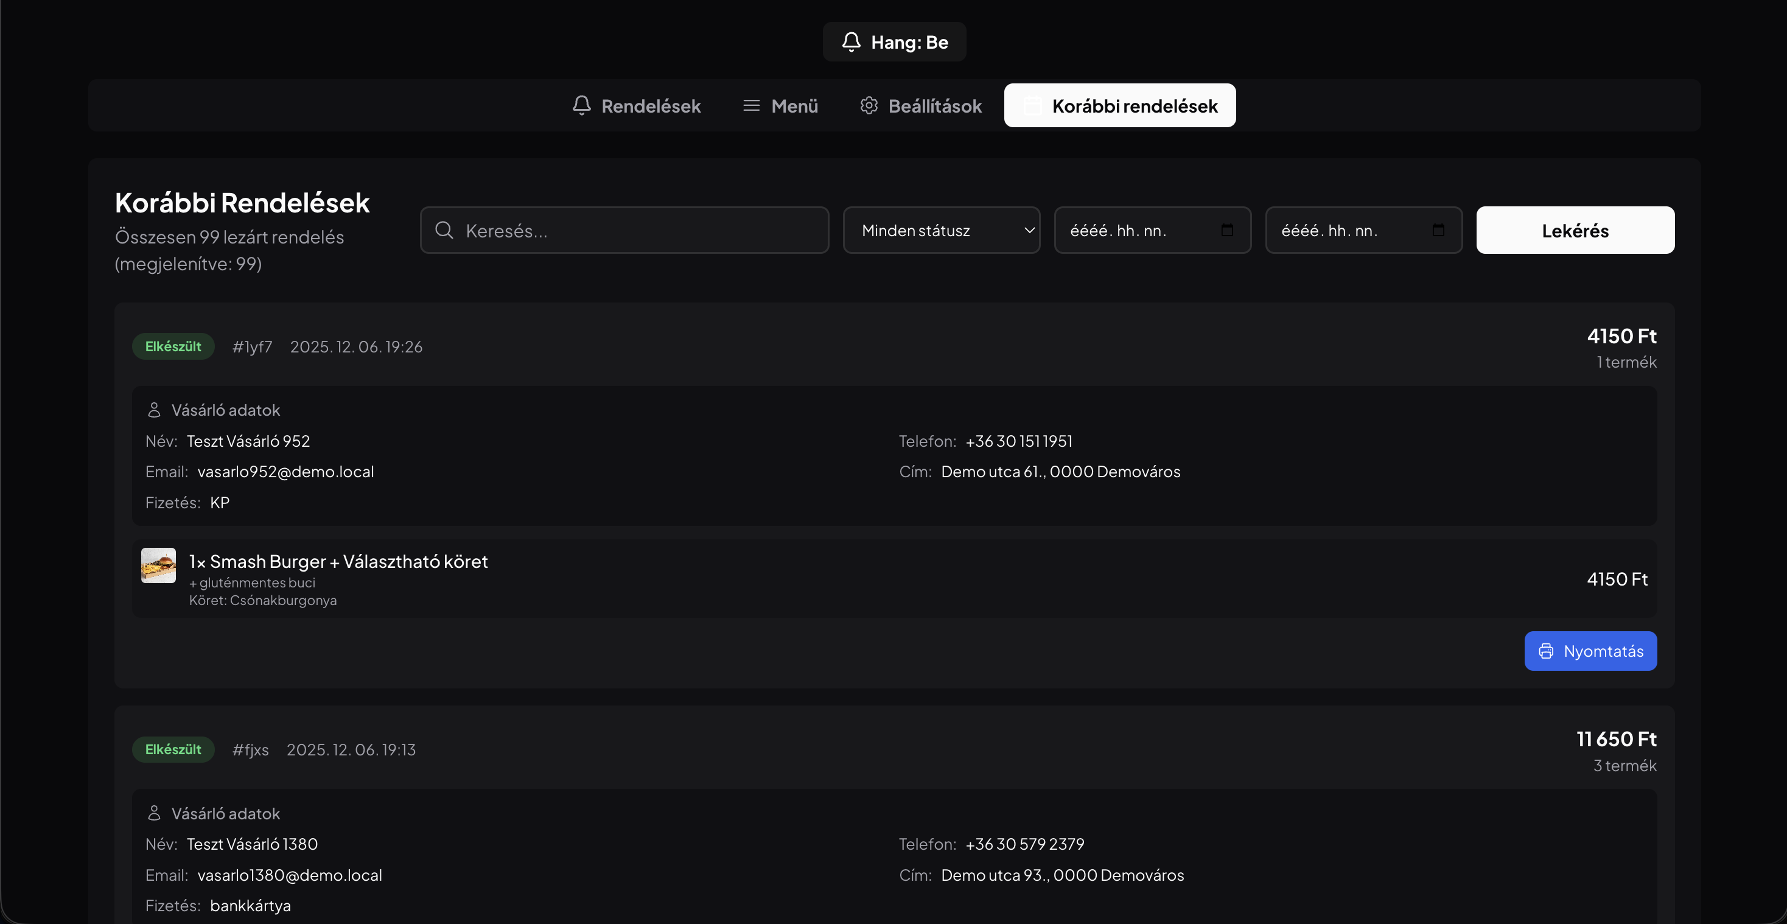Click the Elkészült badge of order #1yf7
The image size is (1787, 924).
pyautogui.click(x=173, y=346)
